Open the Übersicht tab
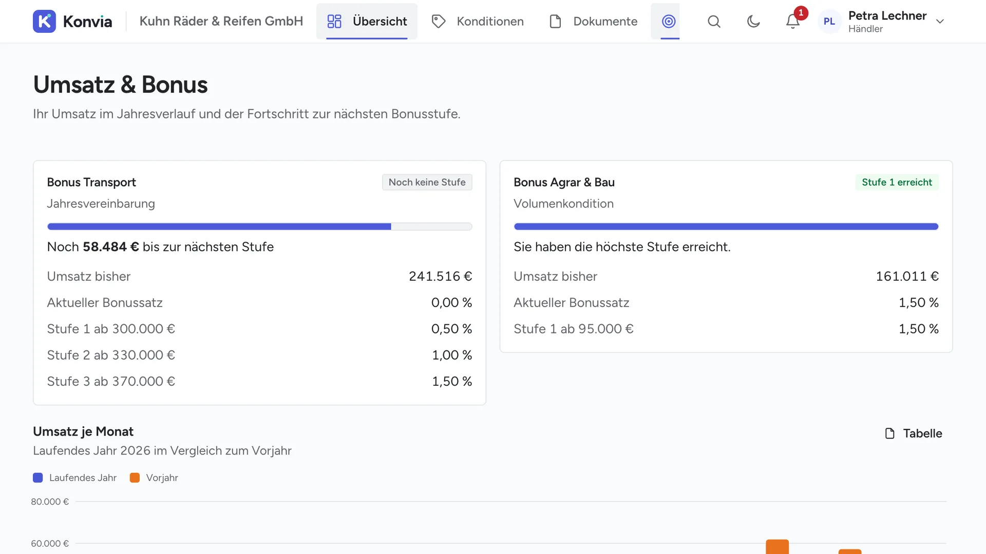Image resolution: width=986 pixels, height=554 pixels. 367,21
